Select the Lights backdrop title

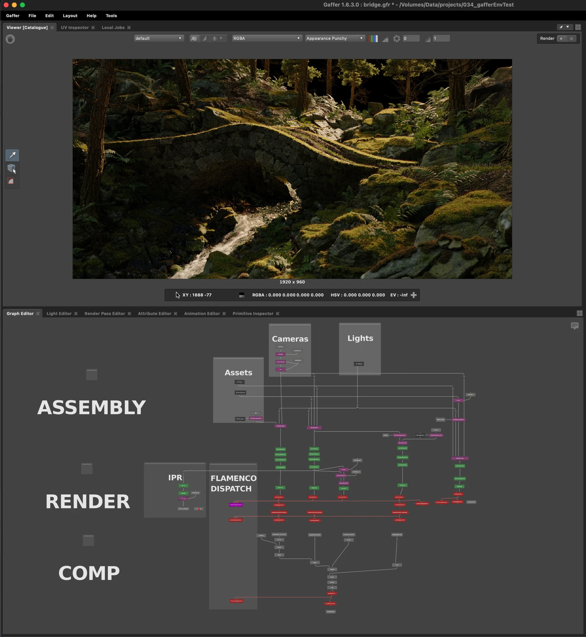click(360, 338)
